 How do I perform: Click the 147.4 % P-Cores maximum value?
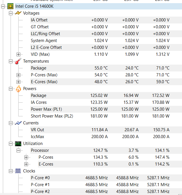162,157
